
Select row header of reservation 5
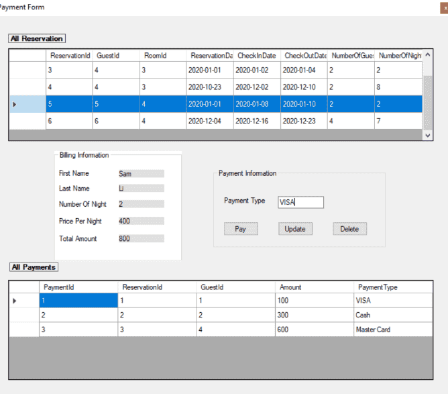tap(27, 104)
